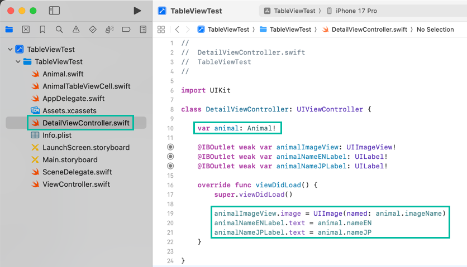Image resolution: width=467 pixels, height=267 pixels.
Task: Open Main.storyboard in the navigator
Action: pyautogui.click(x=70, y=160)
